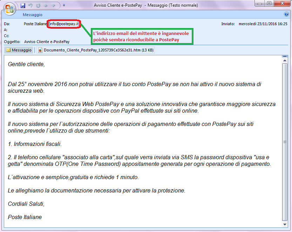Click the split box above the scrollbar
Image resolution: width=292 pixels, height=232 pixels.
coord(285,56)
